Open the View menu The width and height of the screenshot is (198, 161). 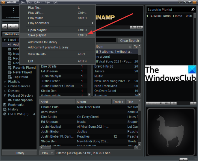click(x=48, y=2)
